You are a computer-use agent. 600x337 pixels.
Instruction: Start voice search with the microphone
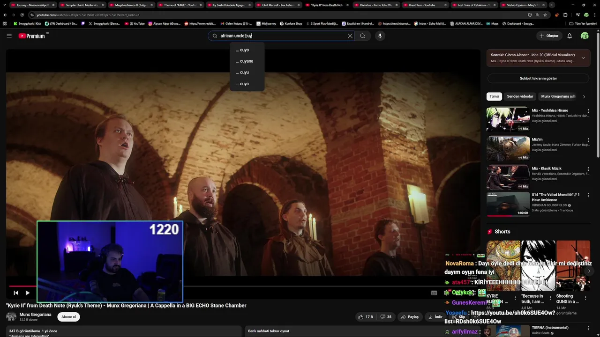(x=380, y=36)
